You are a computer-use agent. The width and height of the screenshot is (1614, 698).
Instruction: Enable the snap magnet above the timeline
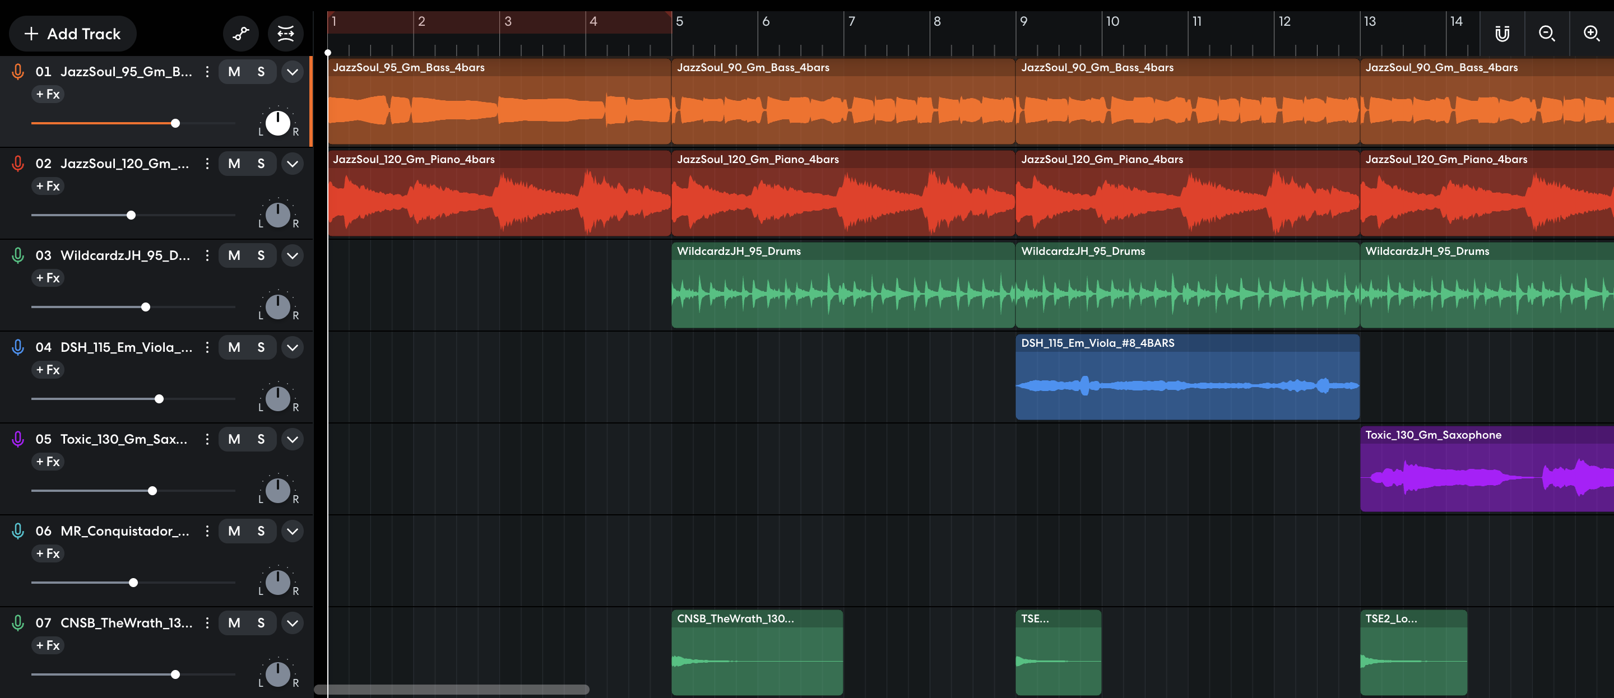1502,33
